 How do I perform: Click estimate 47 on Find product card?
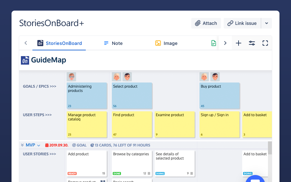[x=115, y=135]
